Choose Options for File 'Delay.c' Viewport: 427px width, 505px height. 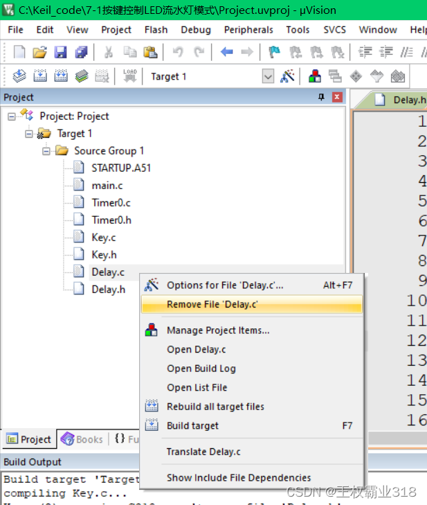click(252, 285)
